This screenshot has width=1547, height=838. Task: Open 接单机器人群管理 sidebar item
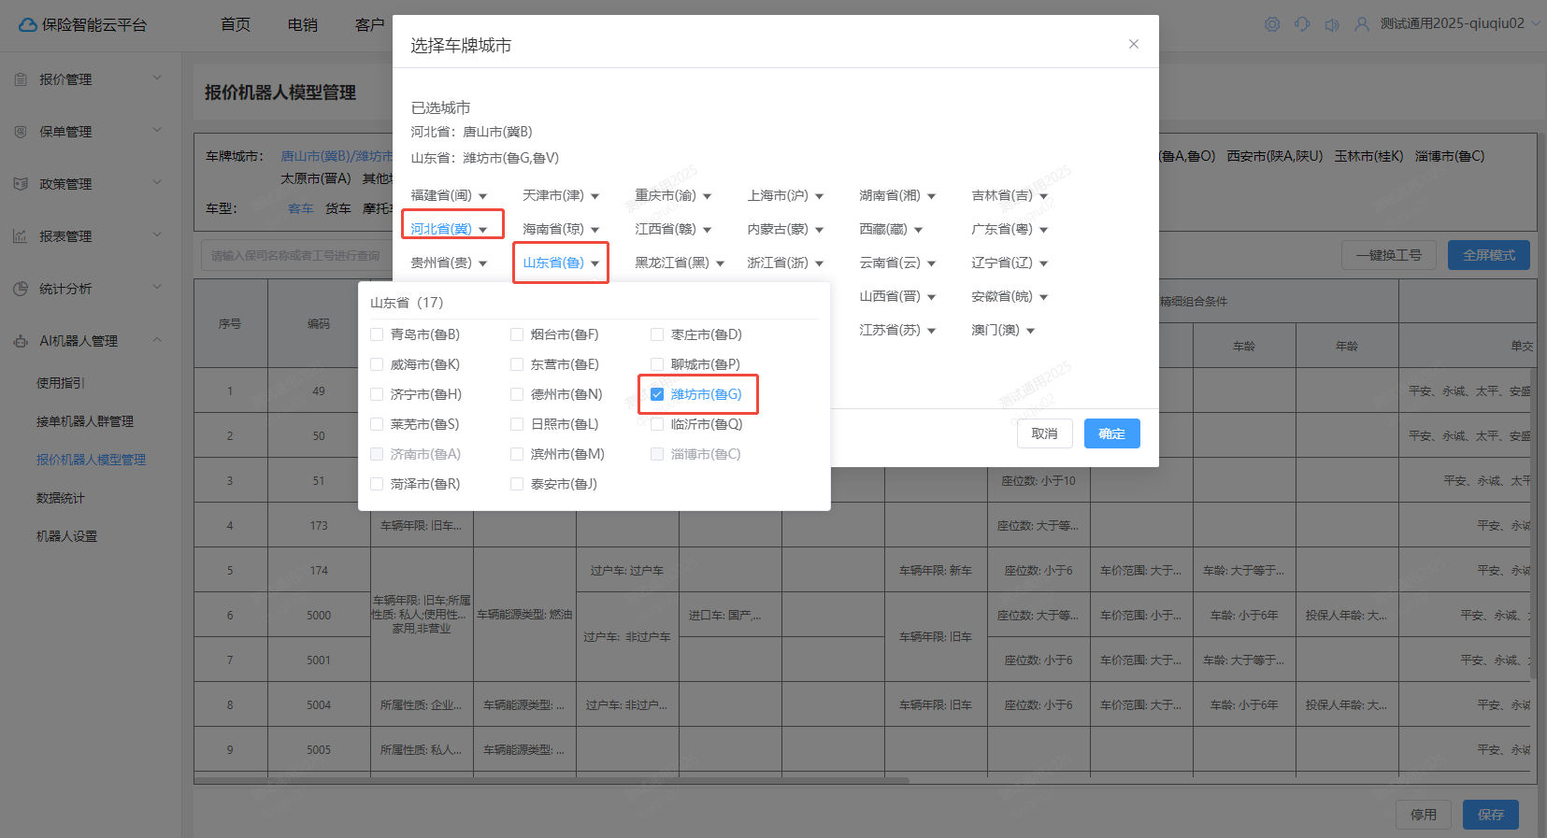pos(85,421)
